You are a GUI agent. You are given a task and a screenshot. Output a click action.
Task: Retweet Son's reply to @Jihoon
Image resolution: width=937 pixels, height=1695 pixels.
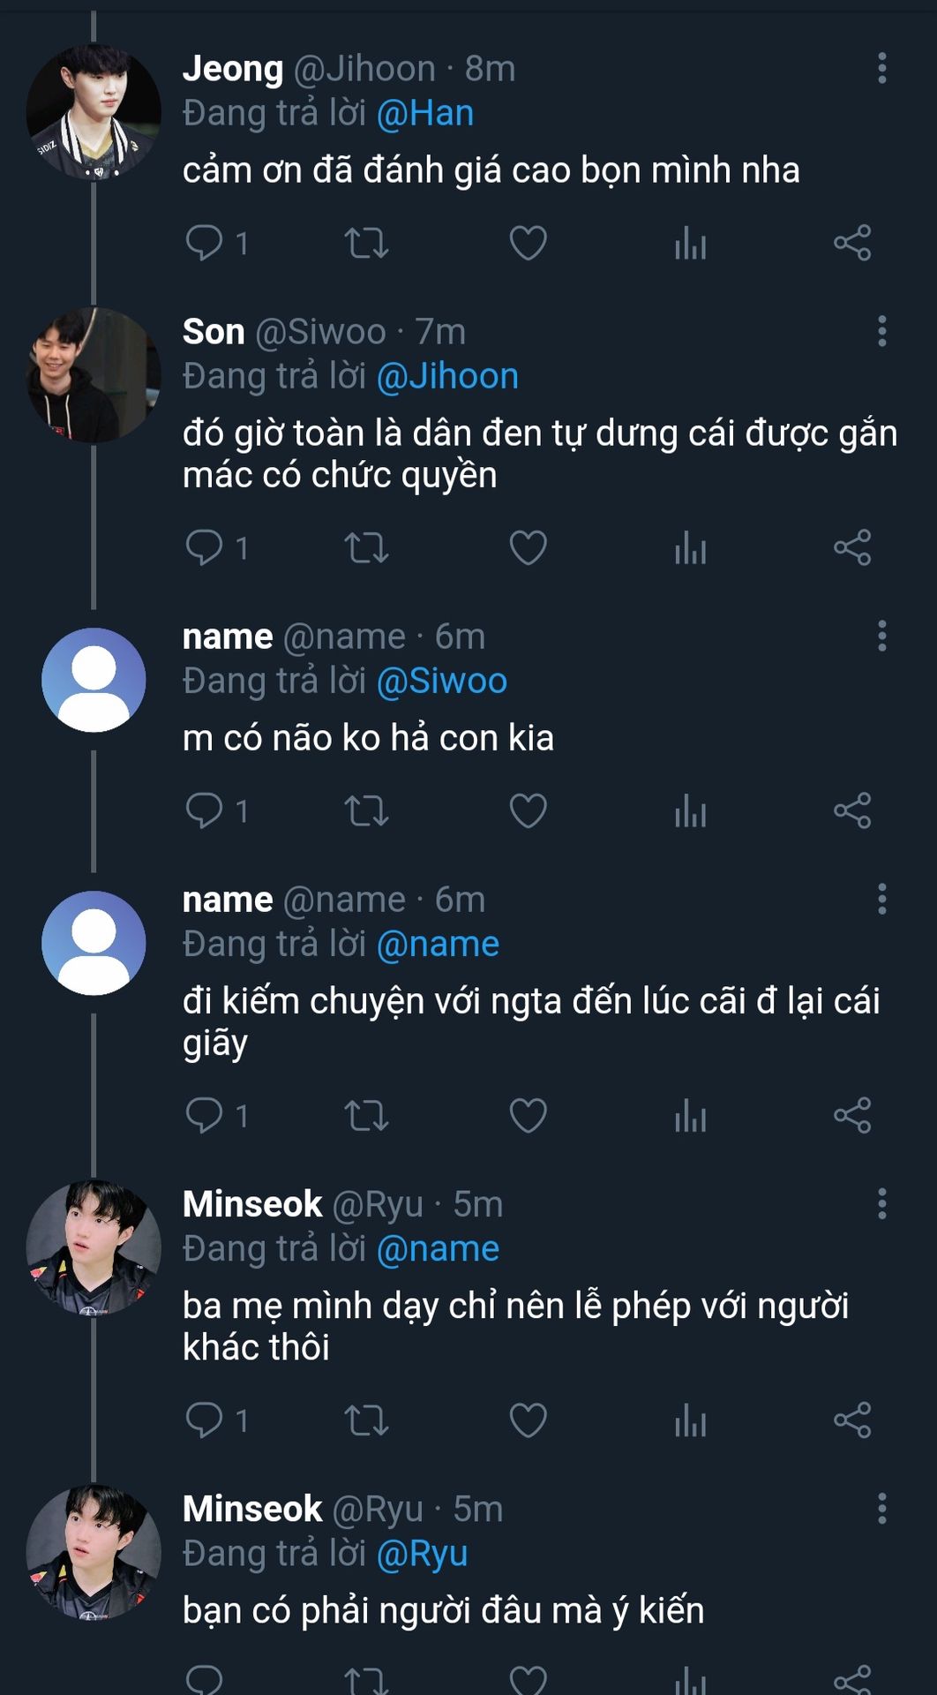coord(366,547)
